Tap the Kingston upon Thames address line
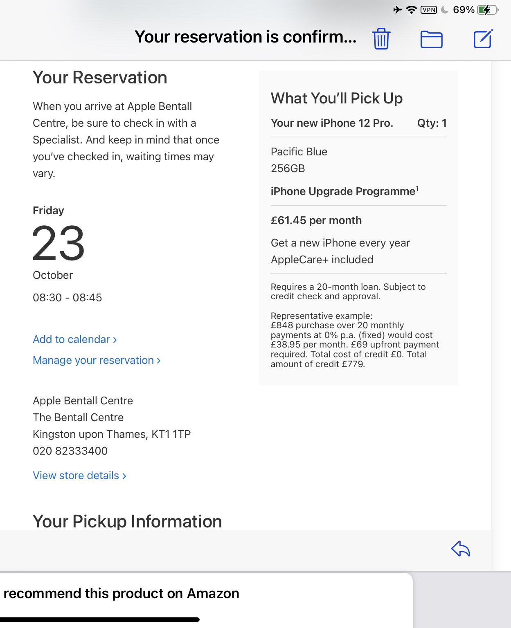The image size is (511, 628). (112, 434)
